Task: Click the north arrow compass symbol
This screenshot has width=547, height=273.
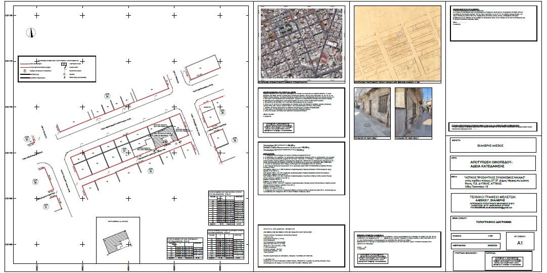Action: 31,33
